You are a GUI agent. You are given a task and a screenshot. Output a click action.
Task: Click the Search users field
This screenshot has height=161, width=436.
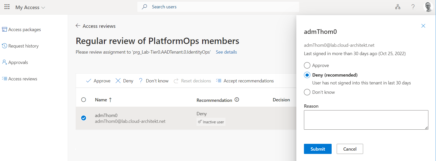pyautogui.click(x=218, y=7)
